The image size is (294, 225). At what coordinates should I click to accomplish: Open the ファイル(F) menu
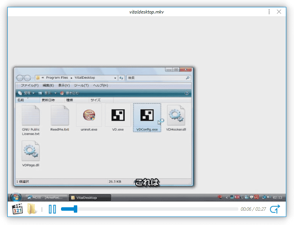29,85
